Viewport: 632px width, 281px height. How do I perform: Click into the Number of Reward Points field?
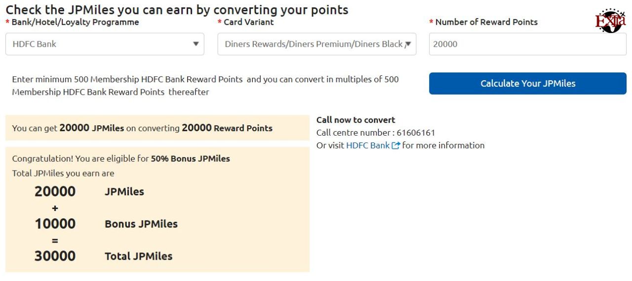(528, 44)
